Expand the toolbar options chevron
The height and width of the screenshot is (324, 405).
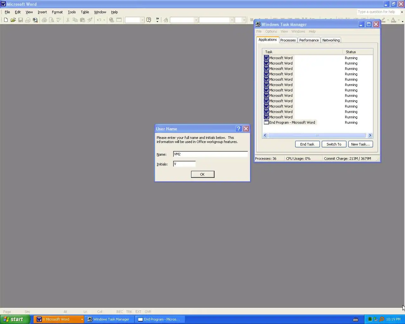point(157,20)
